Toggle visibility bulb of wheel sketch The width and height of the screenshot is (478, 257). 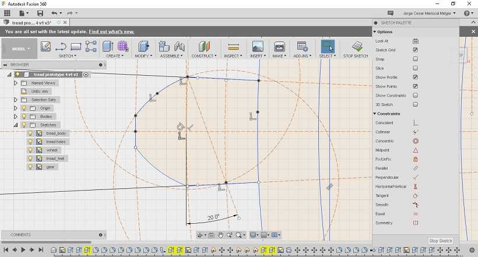30,150
